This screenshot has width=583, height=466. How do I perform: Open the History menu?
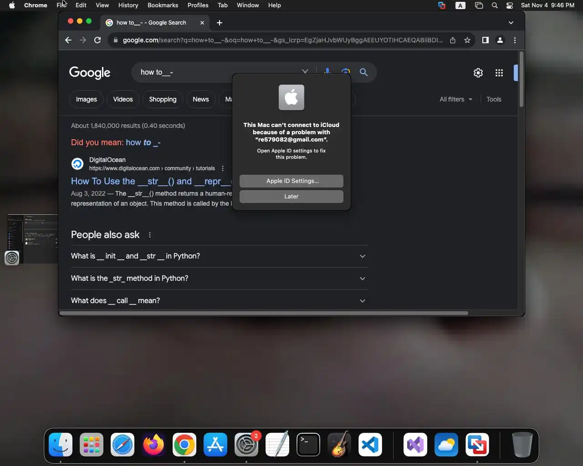[128, 5]
